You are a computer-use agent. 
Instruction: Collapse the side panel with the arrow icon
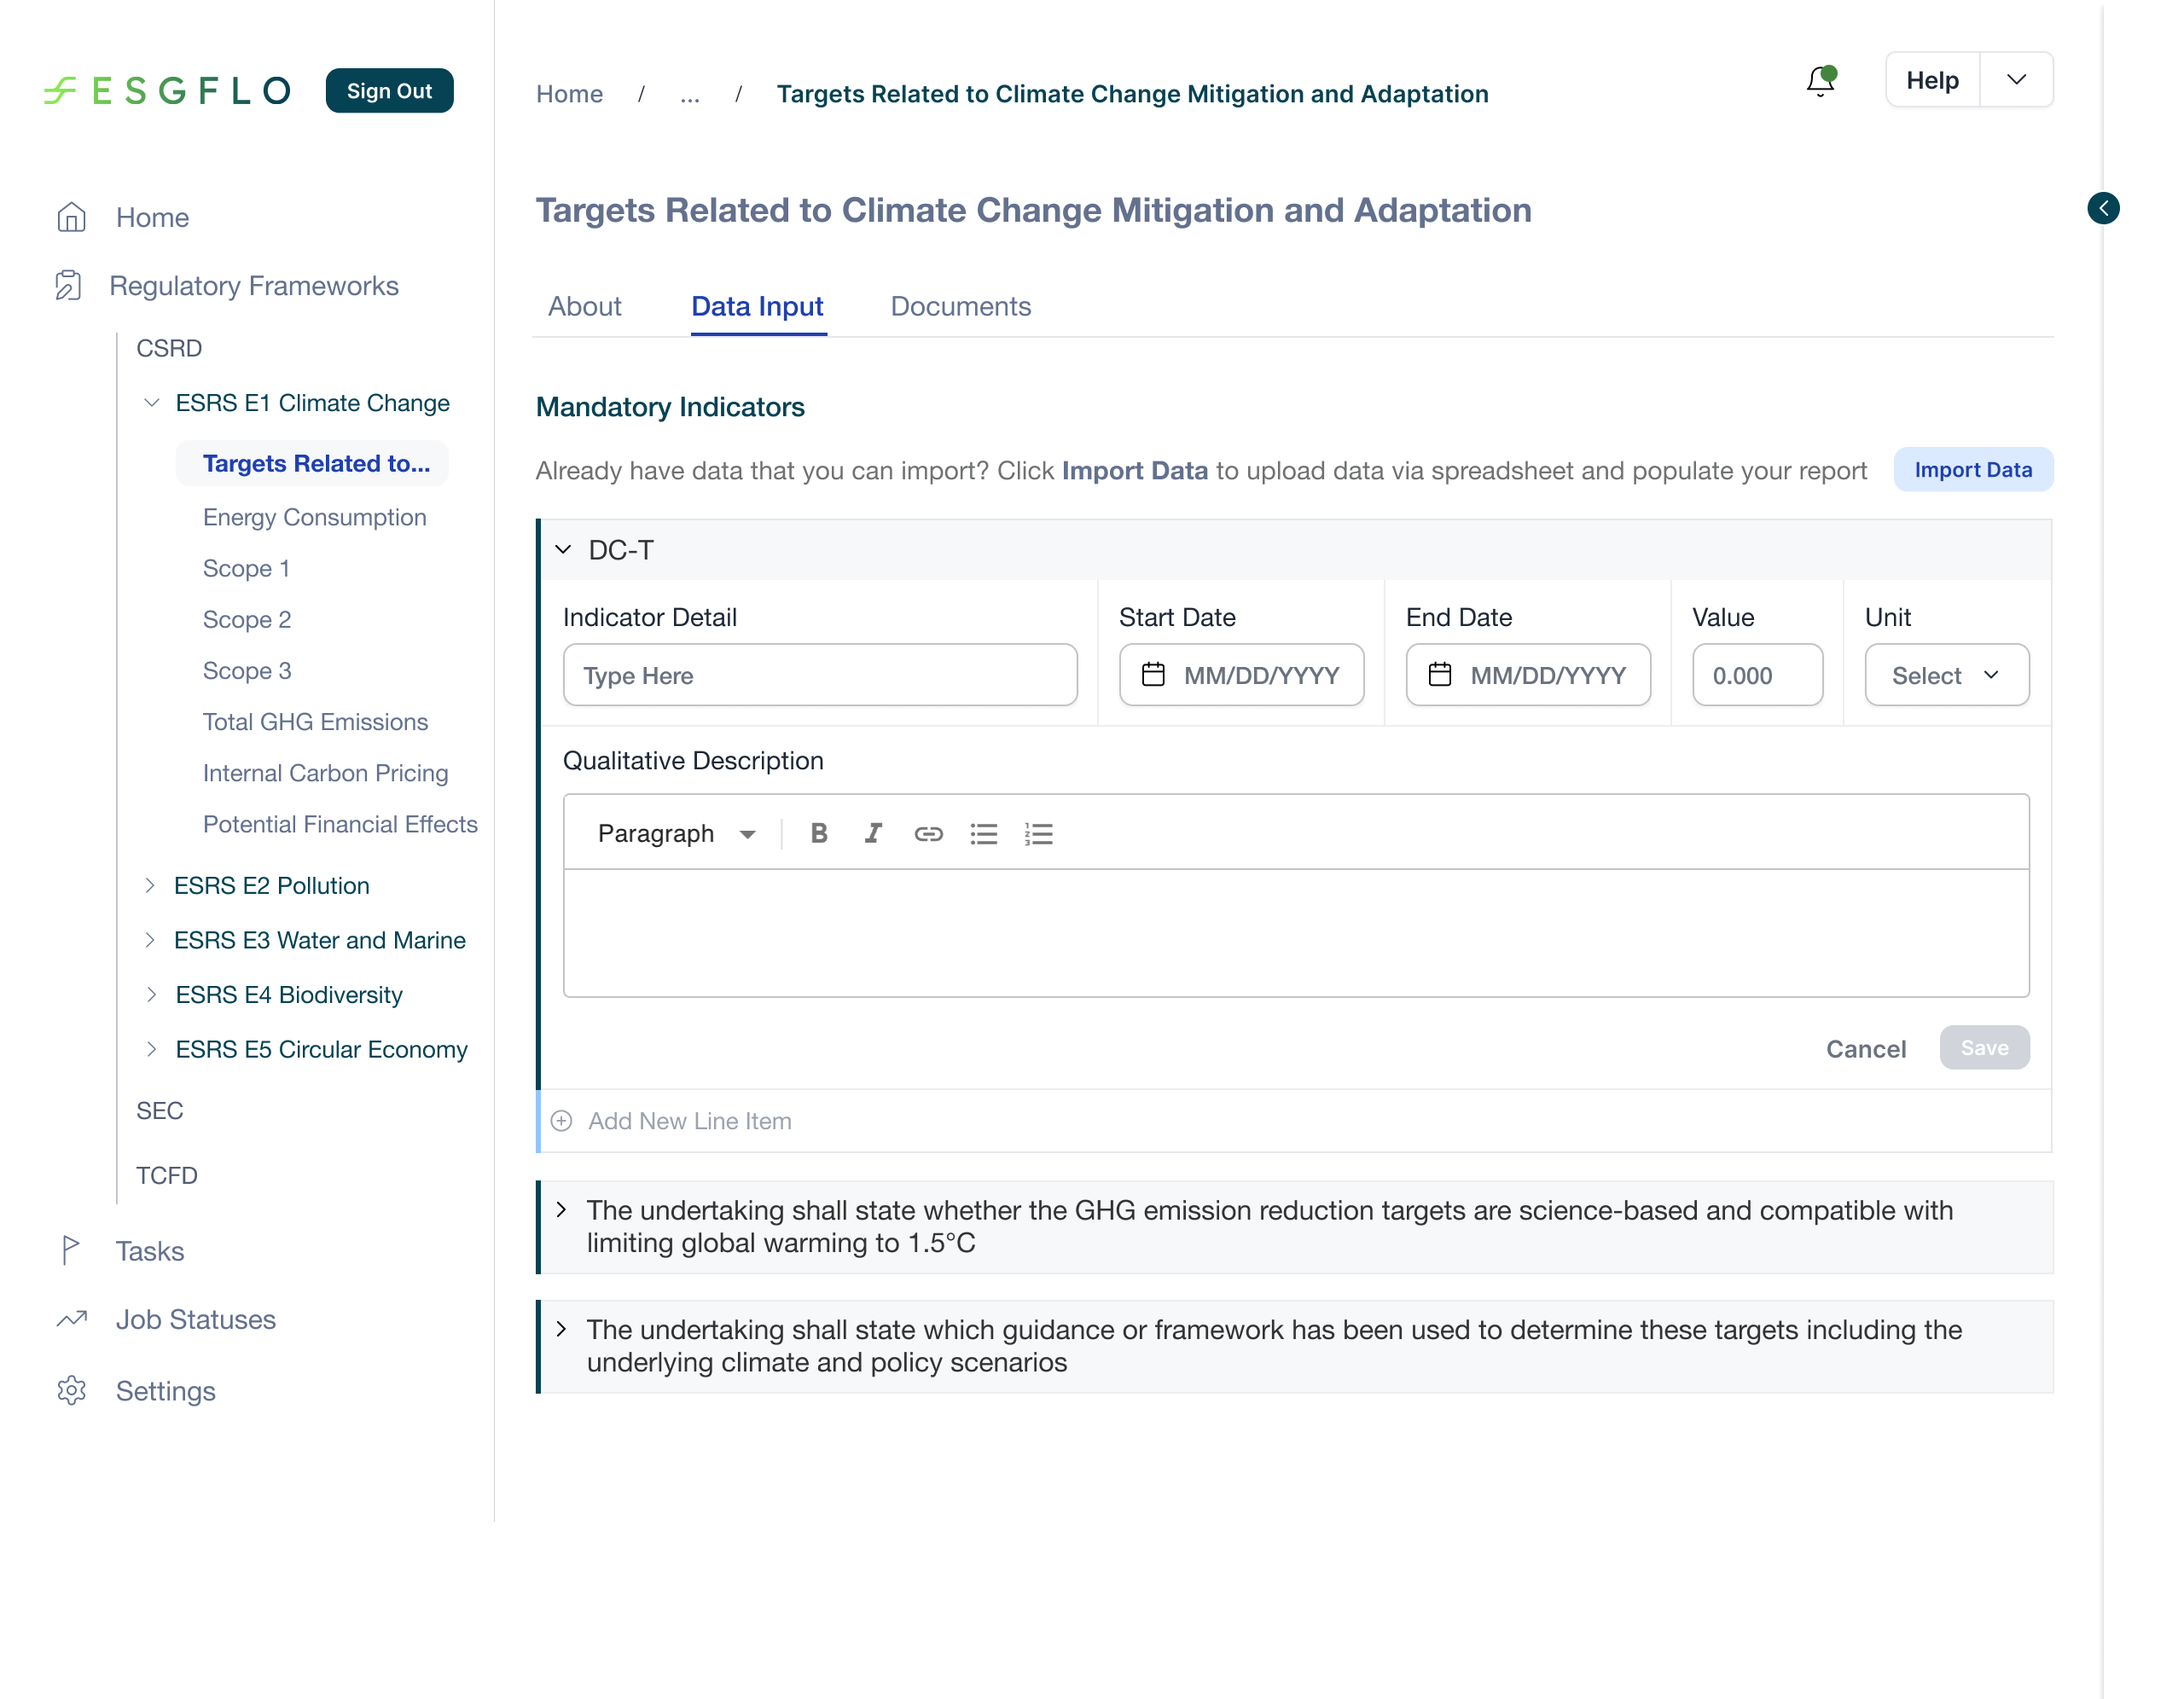[2103, 208]
